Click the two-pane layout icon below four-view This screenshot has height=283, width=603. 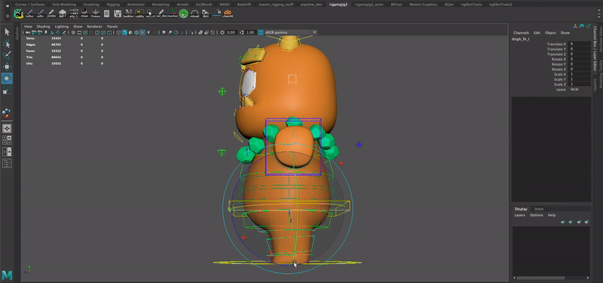pos(7,152)
